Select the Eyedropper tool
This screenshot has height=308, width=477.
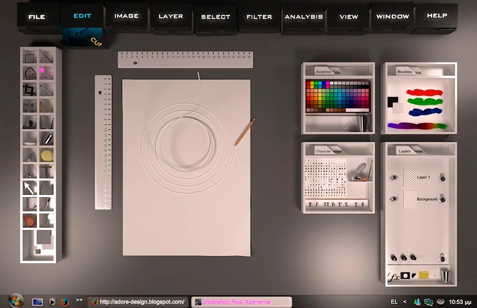(47, 204)
